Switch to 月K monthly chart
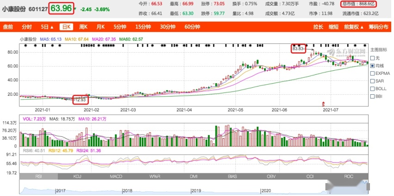Image resolution: width=394 pixels, height=196 pixels. [x=101, y=27]
